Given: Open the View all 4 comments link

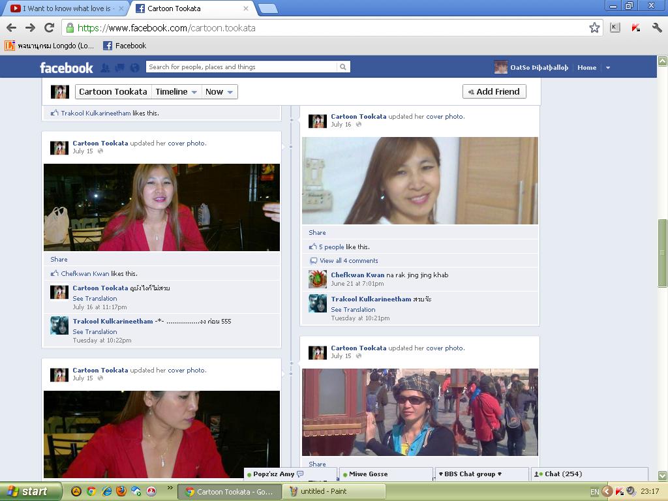Looking at the screenshot, I should [x=348, y=261].
